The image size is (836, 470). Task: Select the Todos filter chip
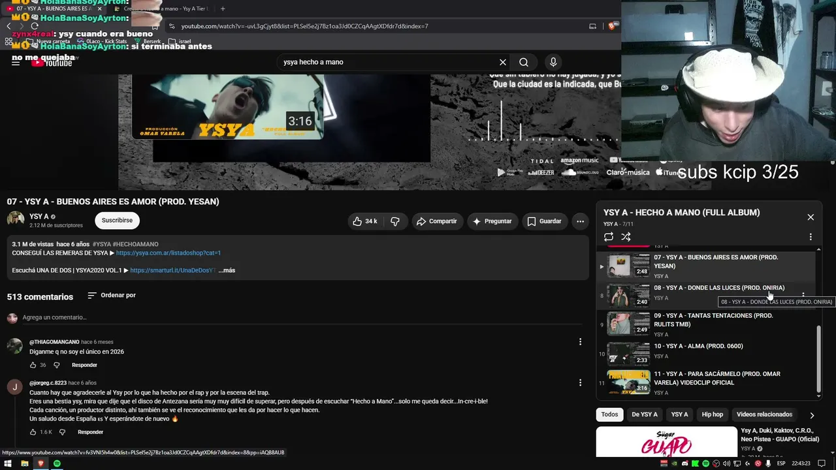609,415
